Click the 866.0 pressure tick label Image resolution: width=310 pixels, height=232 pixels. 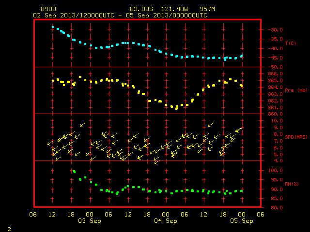pos(275,74)
